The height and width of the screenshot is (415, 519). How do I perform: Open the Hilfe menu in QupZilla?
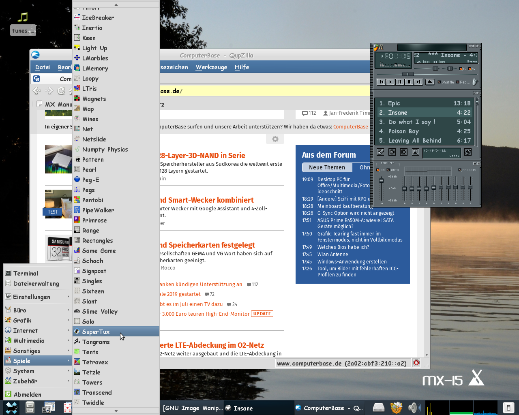click(242, 67)
